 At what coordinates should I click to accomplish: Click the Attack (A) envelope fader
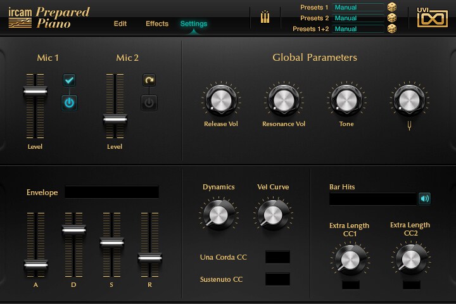point(35,265)
